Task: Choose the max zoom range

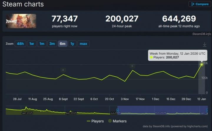Action: coord(83,44)
